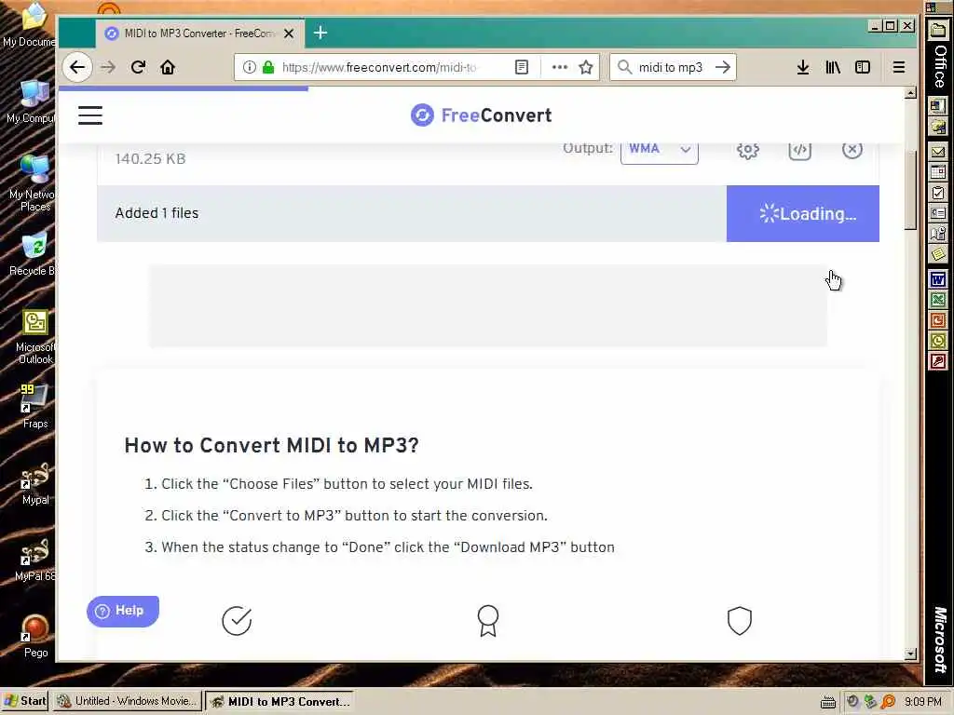Screen dimensions: 954x715
Task: Click Open Office Document folder icon
Action: click(937, 127)
